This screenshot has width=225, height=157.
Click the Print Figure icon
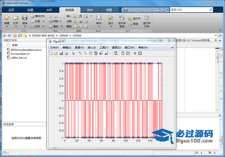pos(66,53)
